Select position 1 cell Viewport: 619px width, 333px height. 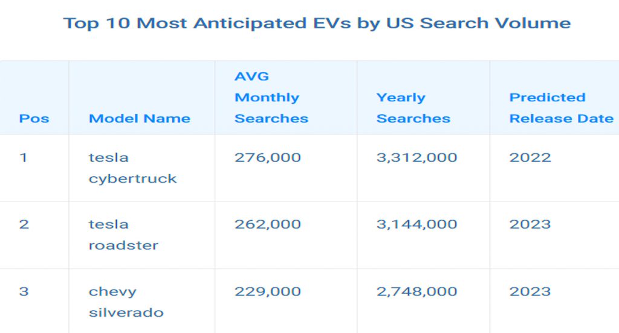click(24, 158)
